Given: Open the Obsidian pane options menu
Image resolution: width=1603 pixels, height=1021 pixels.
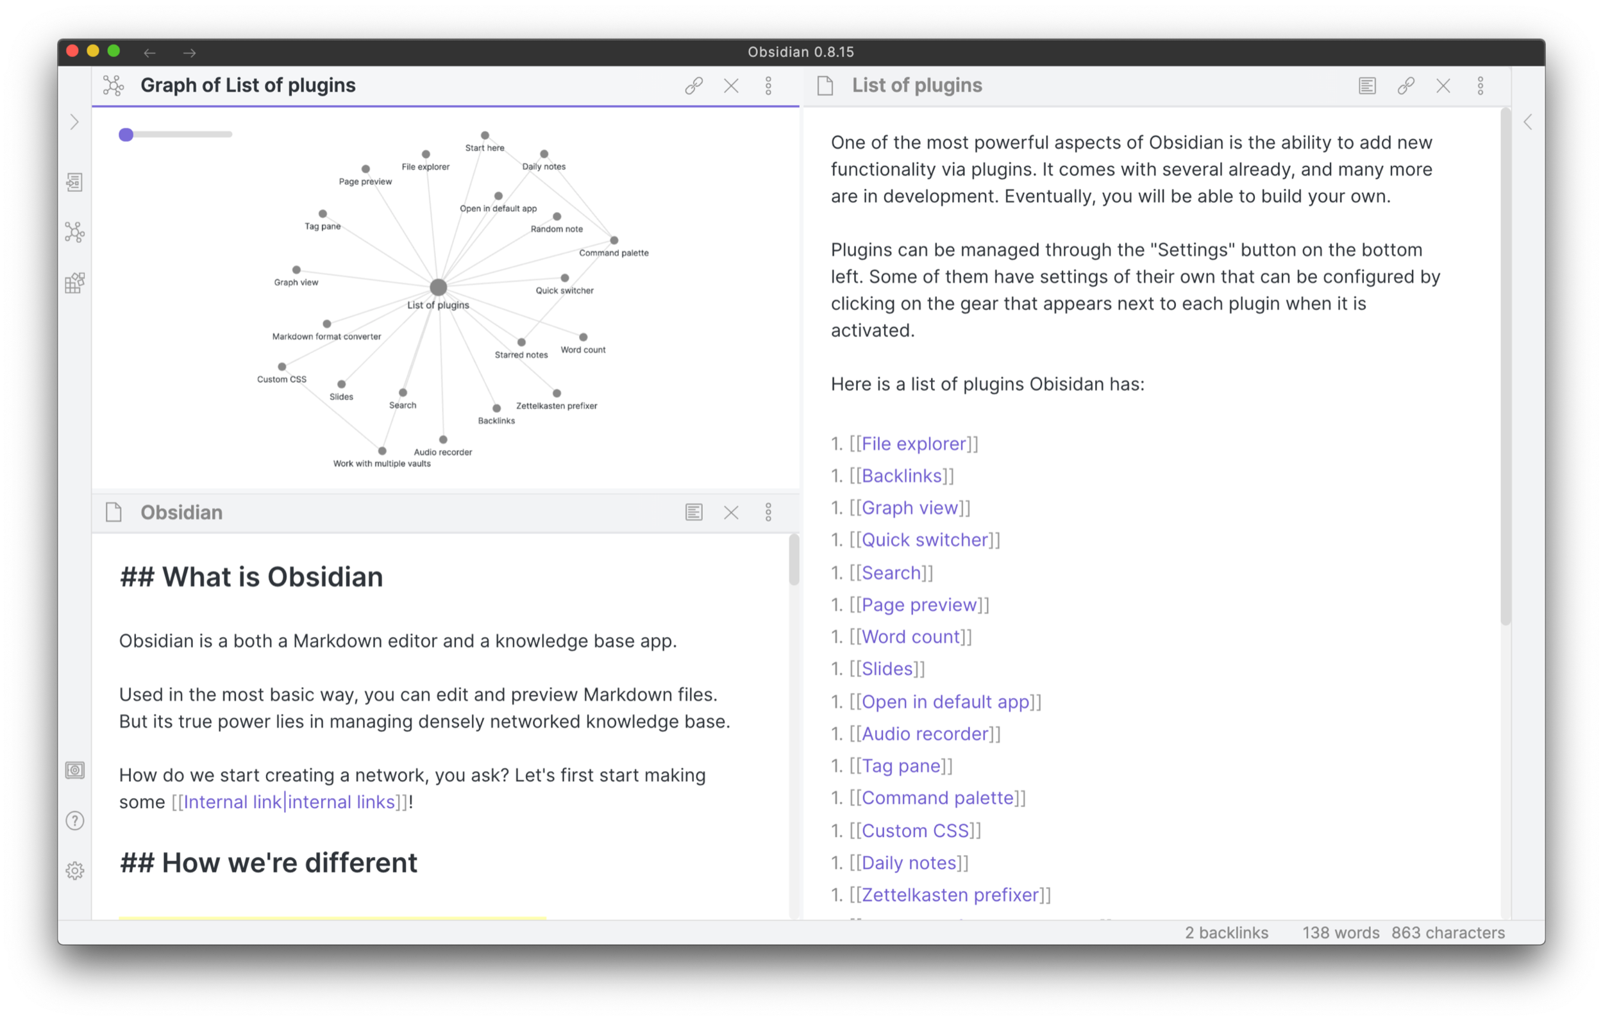Looking at the screenshot, I should [769, 513].
